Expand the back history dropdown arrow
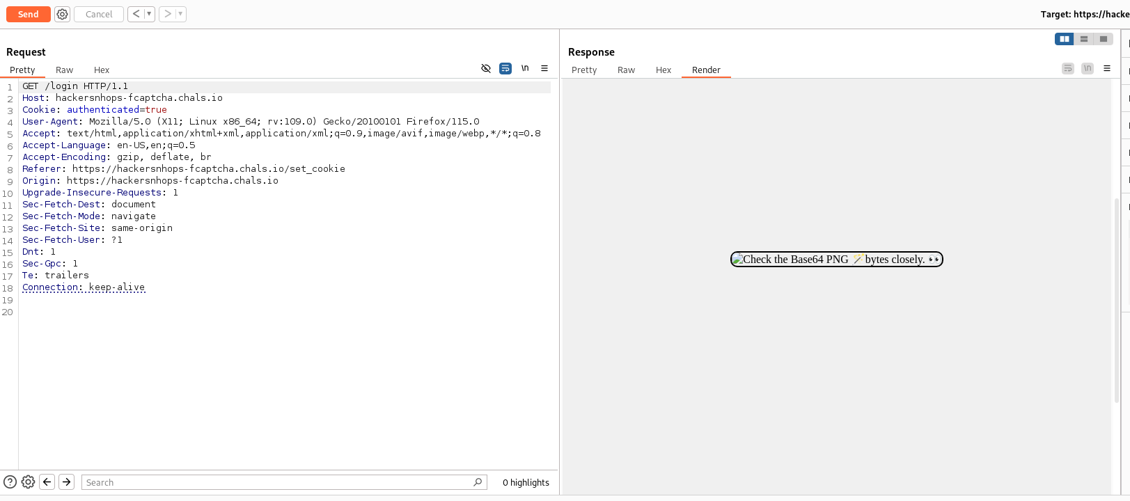Screen dimensions: 1130x501 149,14
